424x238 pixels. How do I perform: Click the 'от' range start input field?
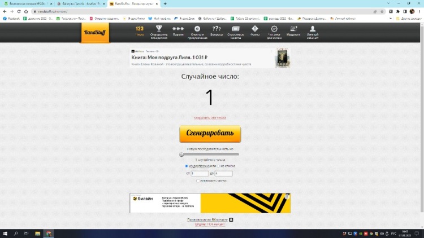click(x=199, y=173)
